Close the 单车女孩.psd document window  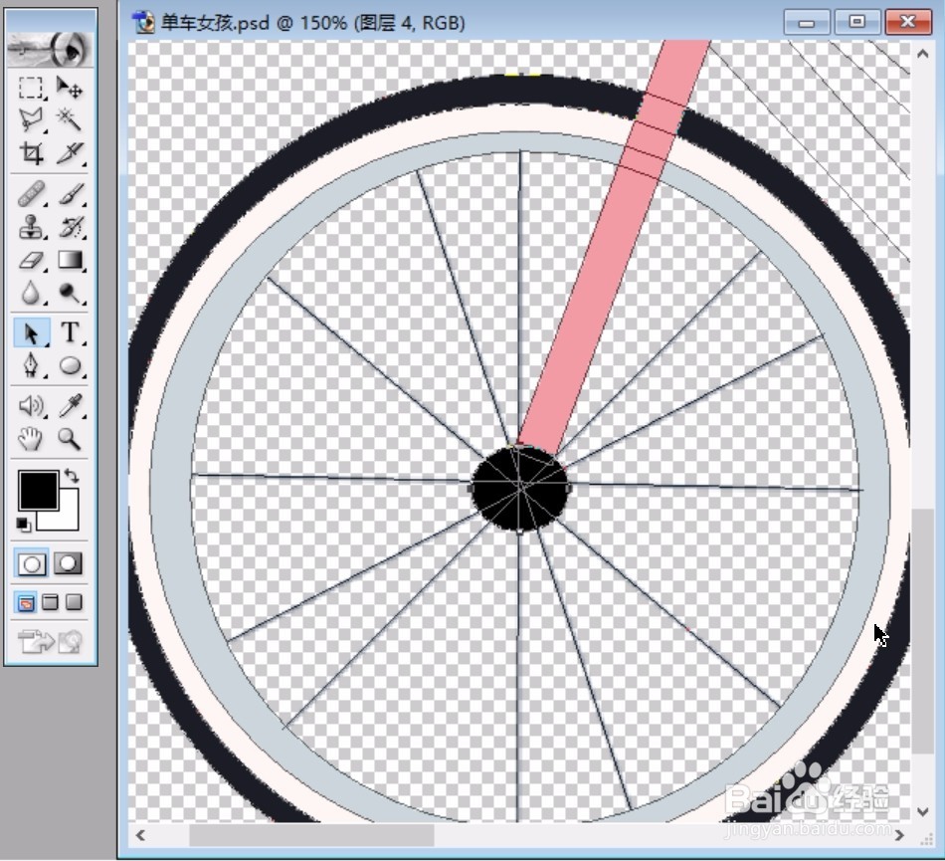tap(907, 22)
